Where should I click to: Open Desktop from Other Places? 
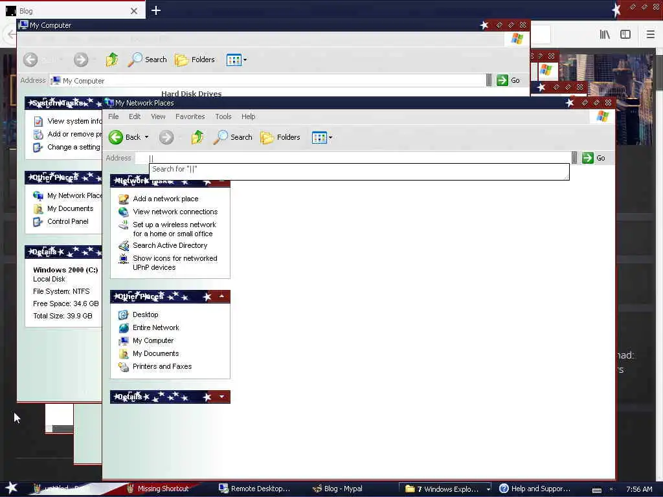point(146,315)
